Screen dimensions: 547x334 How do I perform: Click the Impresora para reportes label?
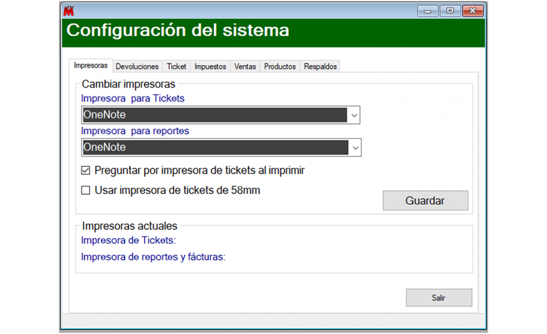click(135, 131)
